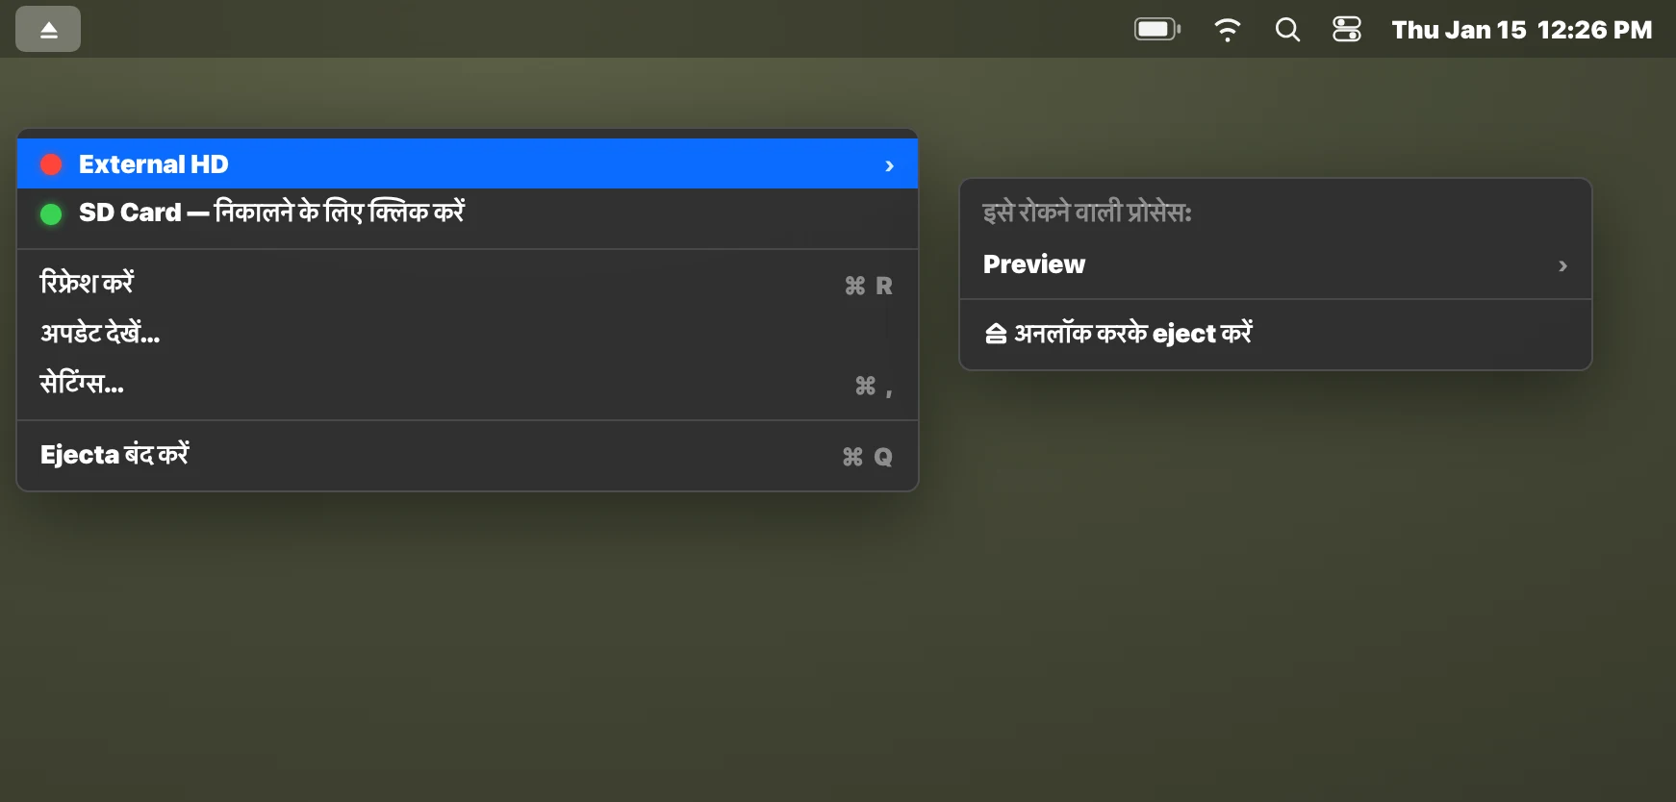Click अनलॉक करके eject करें
Screen dimensions: 1676x802
pos(1276,334)
